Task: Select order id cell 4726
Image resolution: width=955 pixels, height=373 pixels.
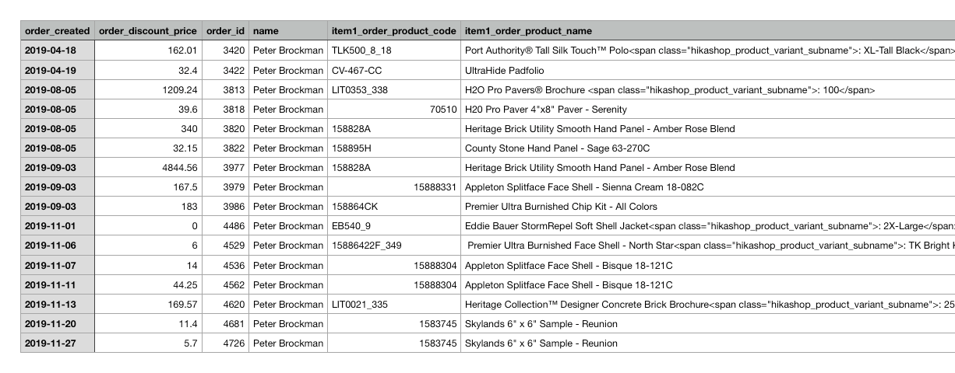Action: tap(225, 343)
